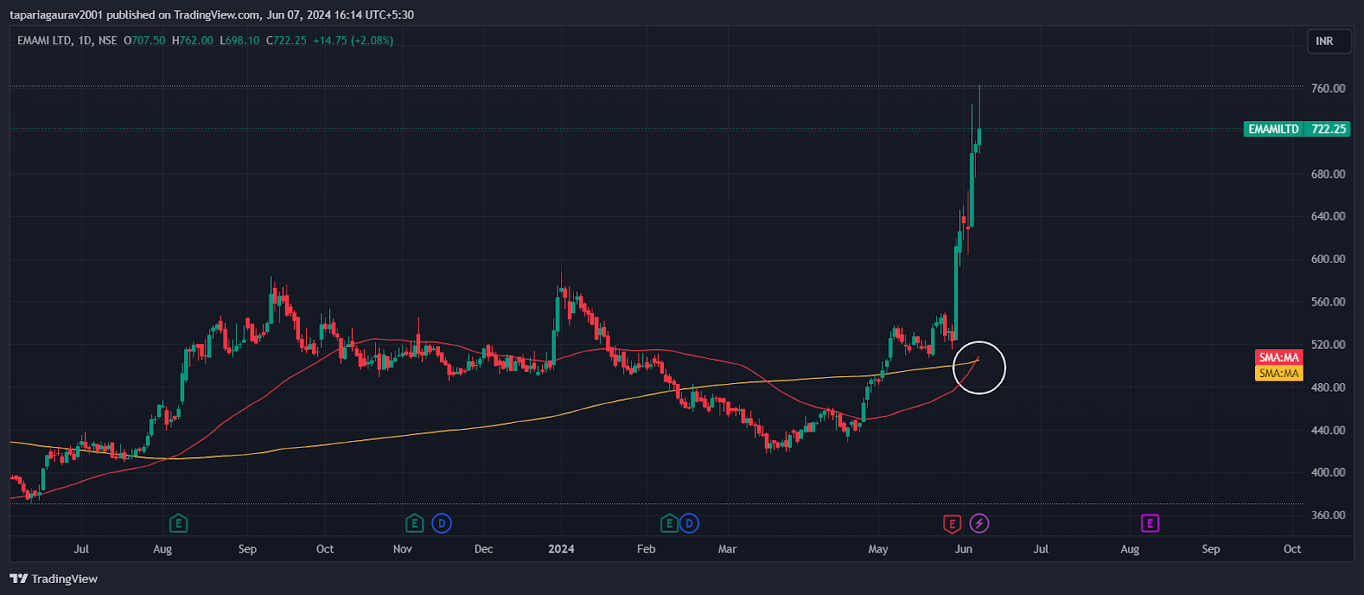Click the May label on time axis
The height and width of the screenshot is (595, 1364).
click(x=878, y=549)
